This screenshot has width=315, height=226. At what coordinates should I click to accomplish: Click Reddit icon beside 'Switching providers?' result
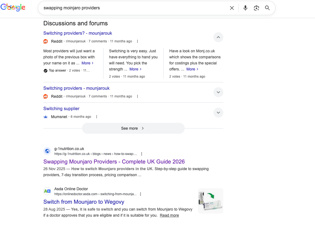coord(46,41)
